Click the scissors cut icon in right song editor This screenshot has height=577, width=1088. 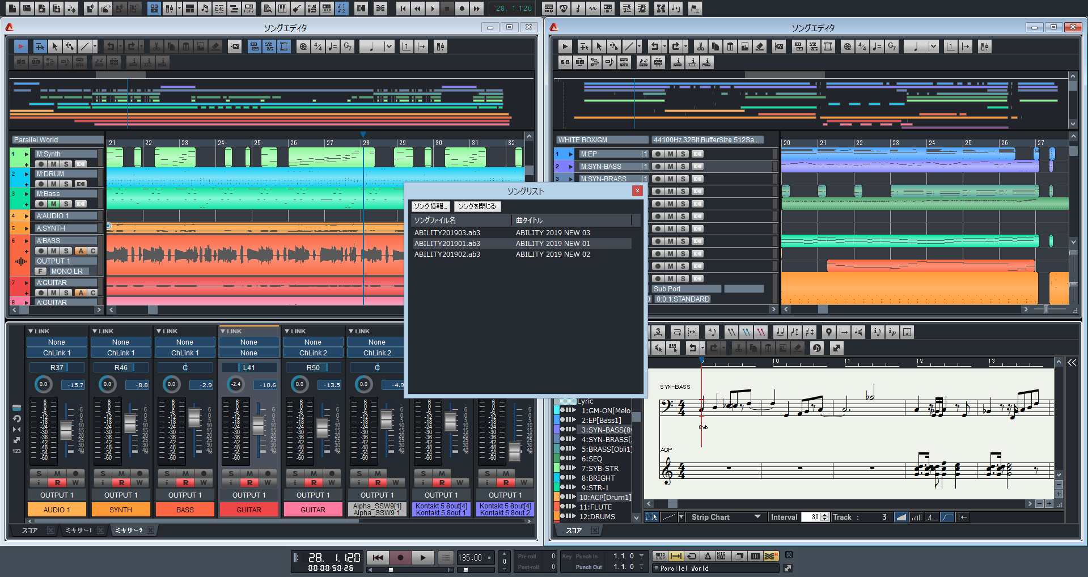tap(700, 46)
